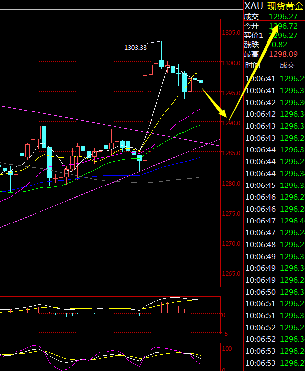
Task: Click the 1265.0 price axis label
Action: coord(231,273)
